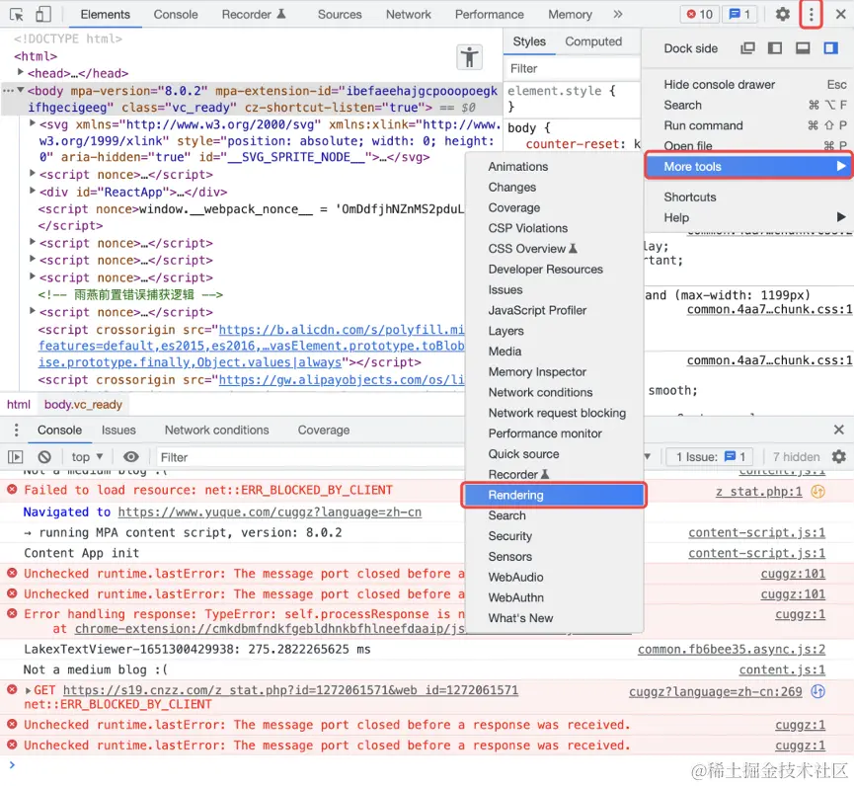Expand the head element node
Viewport: 855px width, 787px height.
21,72
